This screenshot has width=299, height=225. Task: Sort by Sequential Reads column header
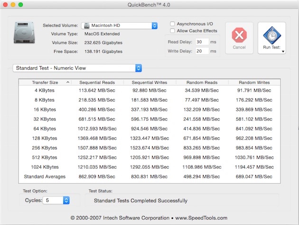click(x=97, y=82)
